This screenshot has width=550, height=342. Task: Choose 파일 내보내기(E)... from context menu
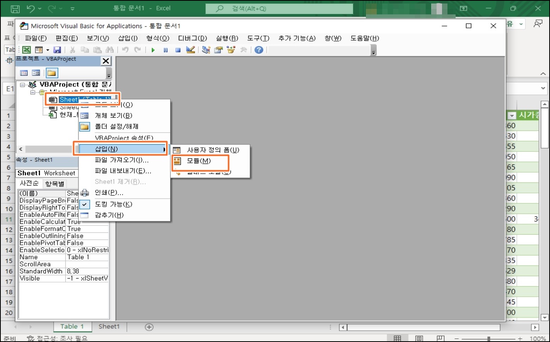pyautogui.click(x=124, y=171)
